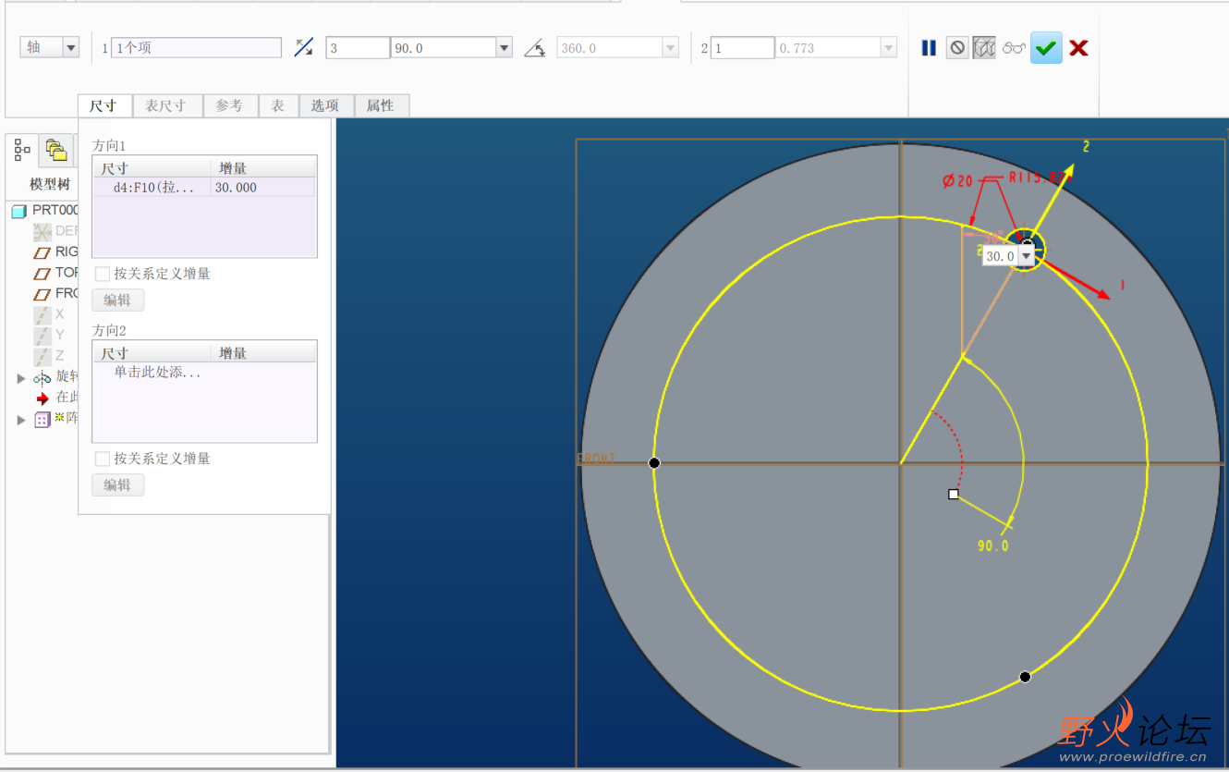The width and height of the screenshot is (1229, 772).
Task: Open the 参考 tab
Action: click(x=229, y=105)
